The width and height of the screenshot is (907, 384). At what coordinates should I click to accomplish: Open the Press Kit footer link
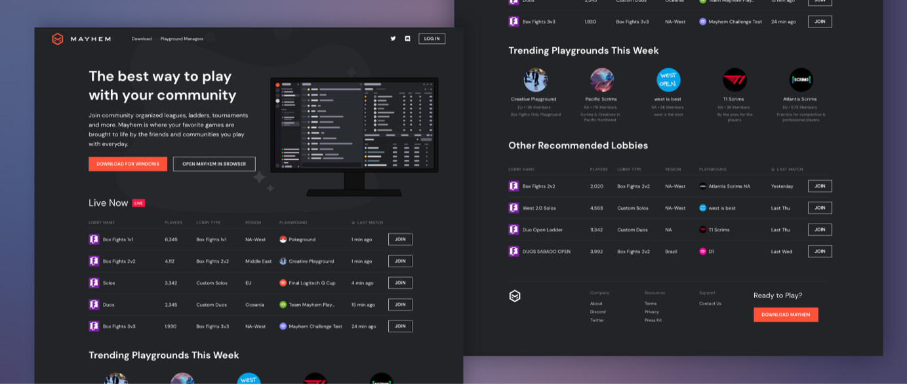653,320
